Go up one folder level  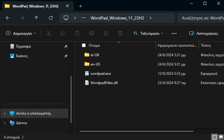point(36,18)
